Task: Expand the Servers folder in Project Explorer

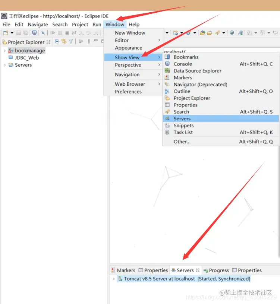Action: (x=4, y=65)
